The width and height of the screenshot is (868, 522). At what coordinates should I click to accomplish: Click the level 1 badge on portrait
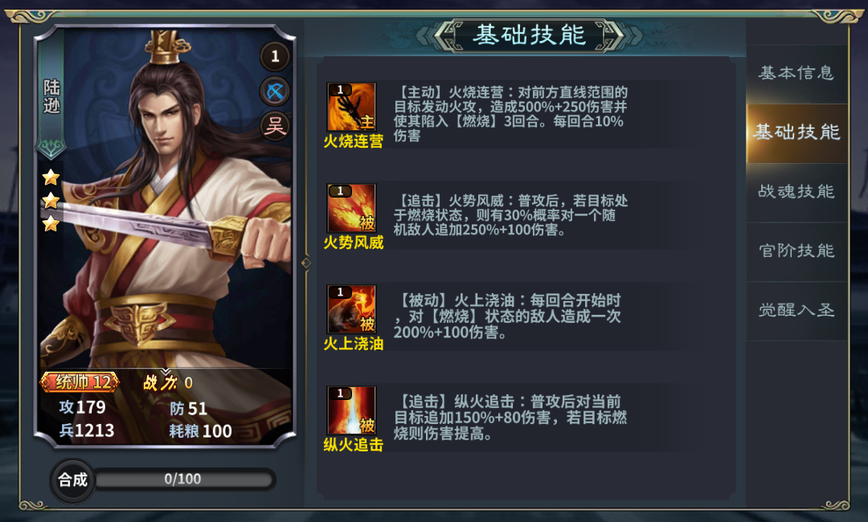(x=275, y=56)
